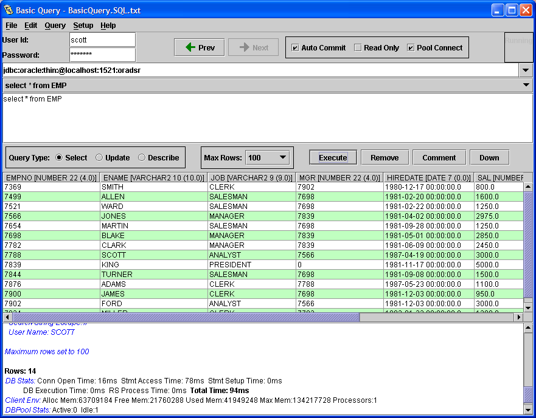Click the User Name: SCOTT log line
The image size is (536, 418).
41,332
